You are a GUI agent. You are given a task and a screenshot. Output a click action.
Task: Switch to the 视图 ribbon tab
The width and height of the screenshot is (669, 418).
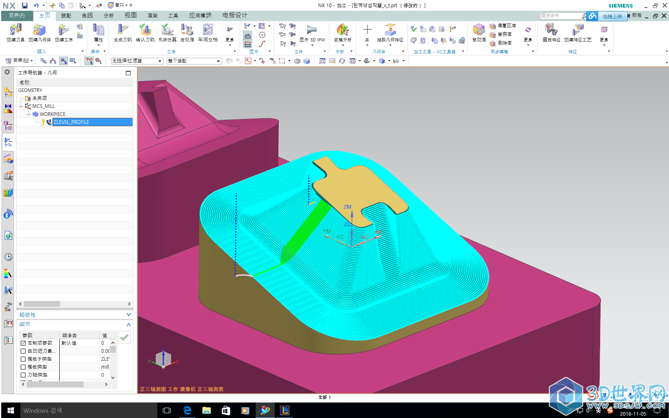point(131,16)
